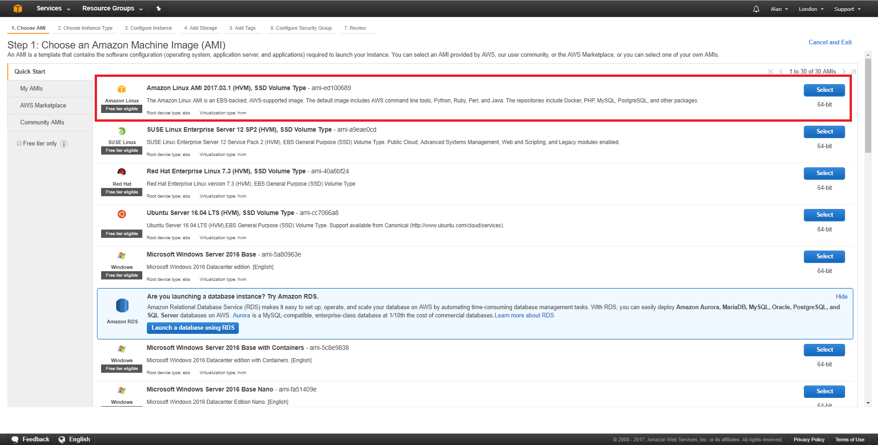Image resolution: width=878 pixels, height=445 pixels.
Task: Click the English language label
Action: point(80,439)
